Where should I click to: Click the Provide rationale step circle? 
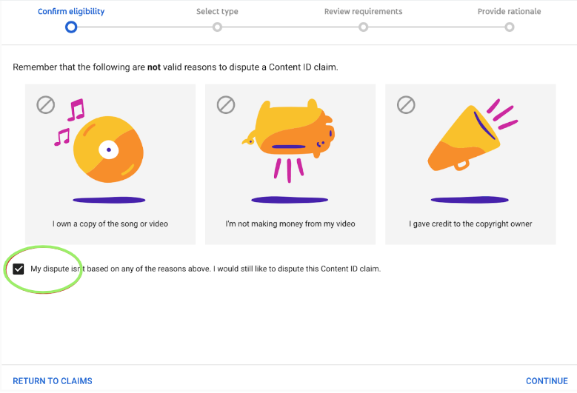[x=509, y=27]
